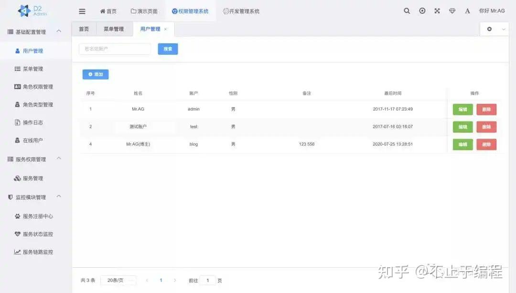
Task: Open 在线用户 in the sidebar
Action: tap(35, 140)
